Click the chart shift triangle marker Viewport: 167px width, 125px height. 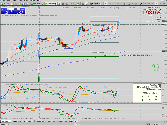pos(120,6)
